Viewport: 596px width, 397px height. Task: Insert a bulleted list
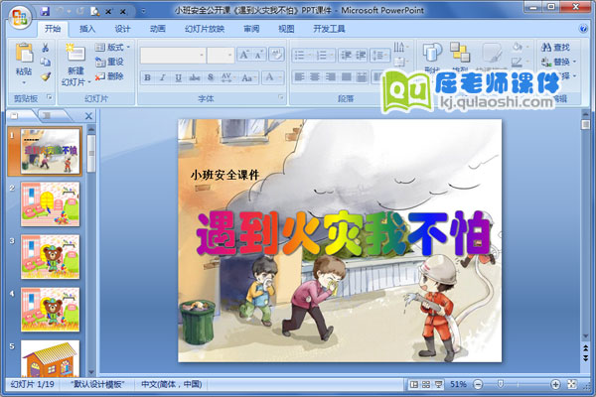pos(302,56)
